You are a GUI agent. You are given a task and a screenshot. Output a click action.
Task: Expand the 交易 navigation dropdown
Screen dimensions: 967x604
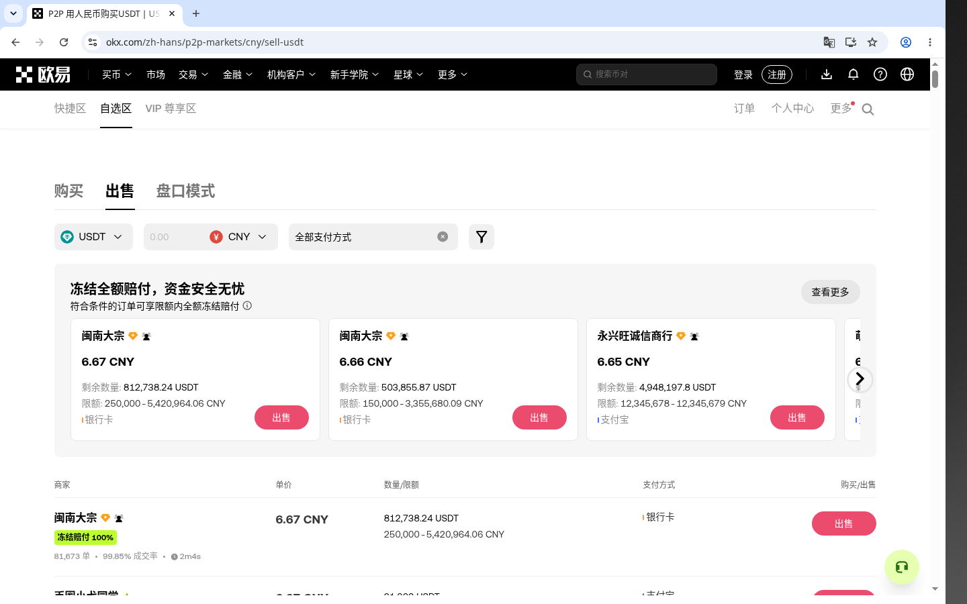(193, 74)
